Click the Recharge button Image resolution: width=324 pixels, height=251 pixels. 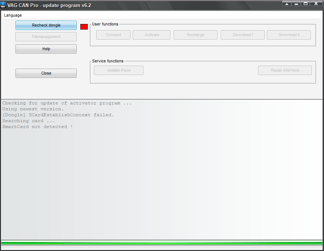point(195,35)
